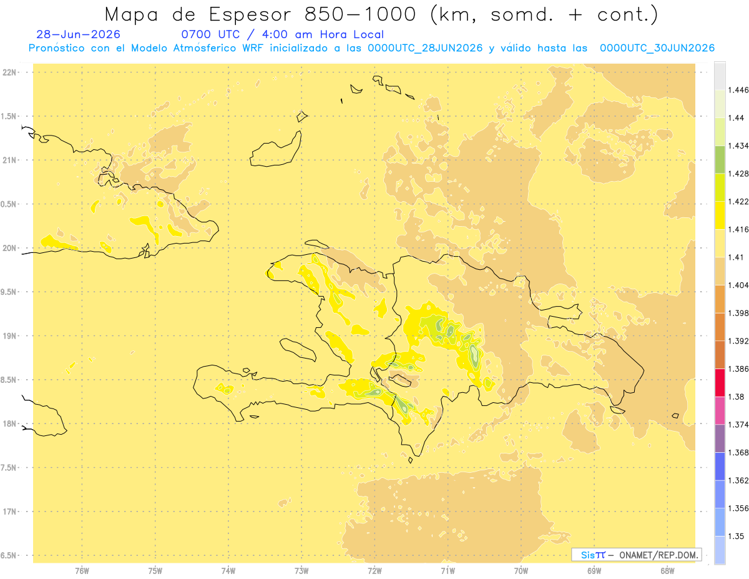This screenshot has width=749, height=579.
Task: Click the 21N latitude axis label
Action: [9, 160]
